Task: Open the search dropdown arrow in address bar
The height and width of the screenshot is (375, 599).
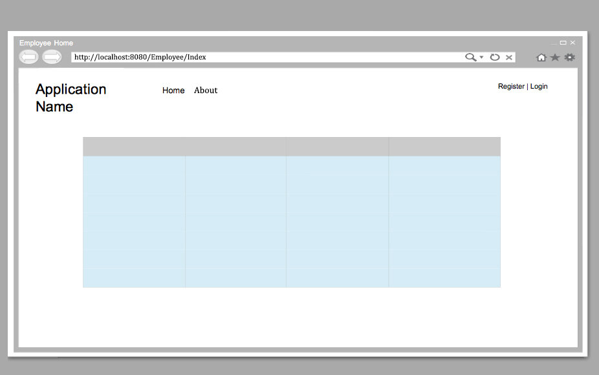Action: pos(481,58)
